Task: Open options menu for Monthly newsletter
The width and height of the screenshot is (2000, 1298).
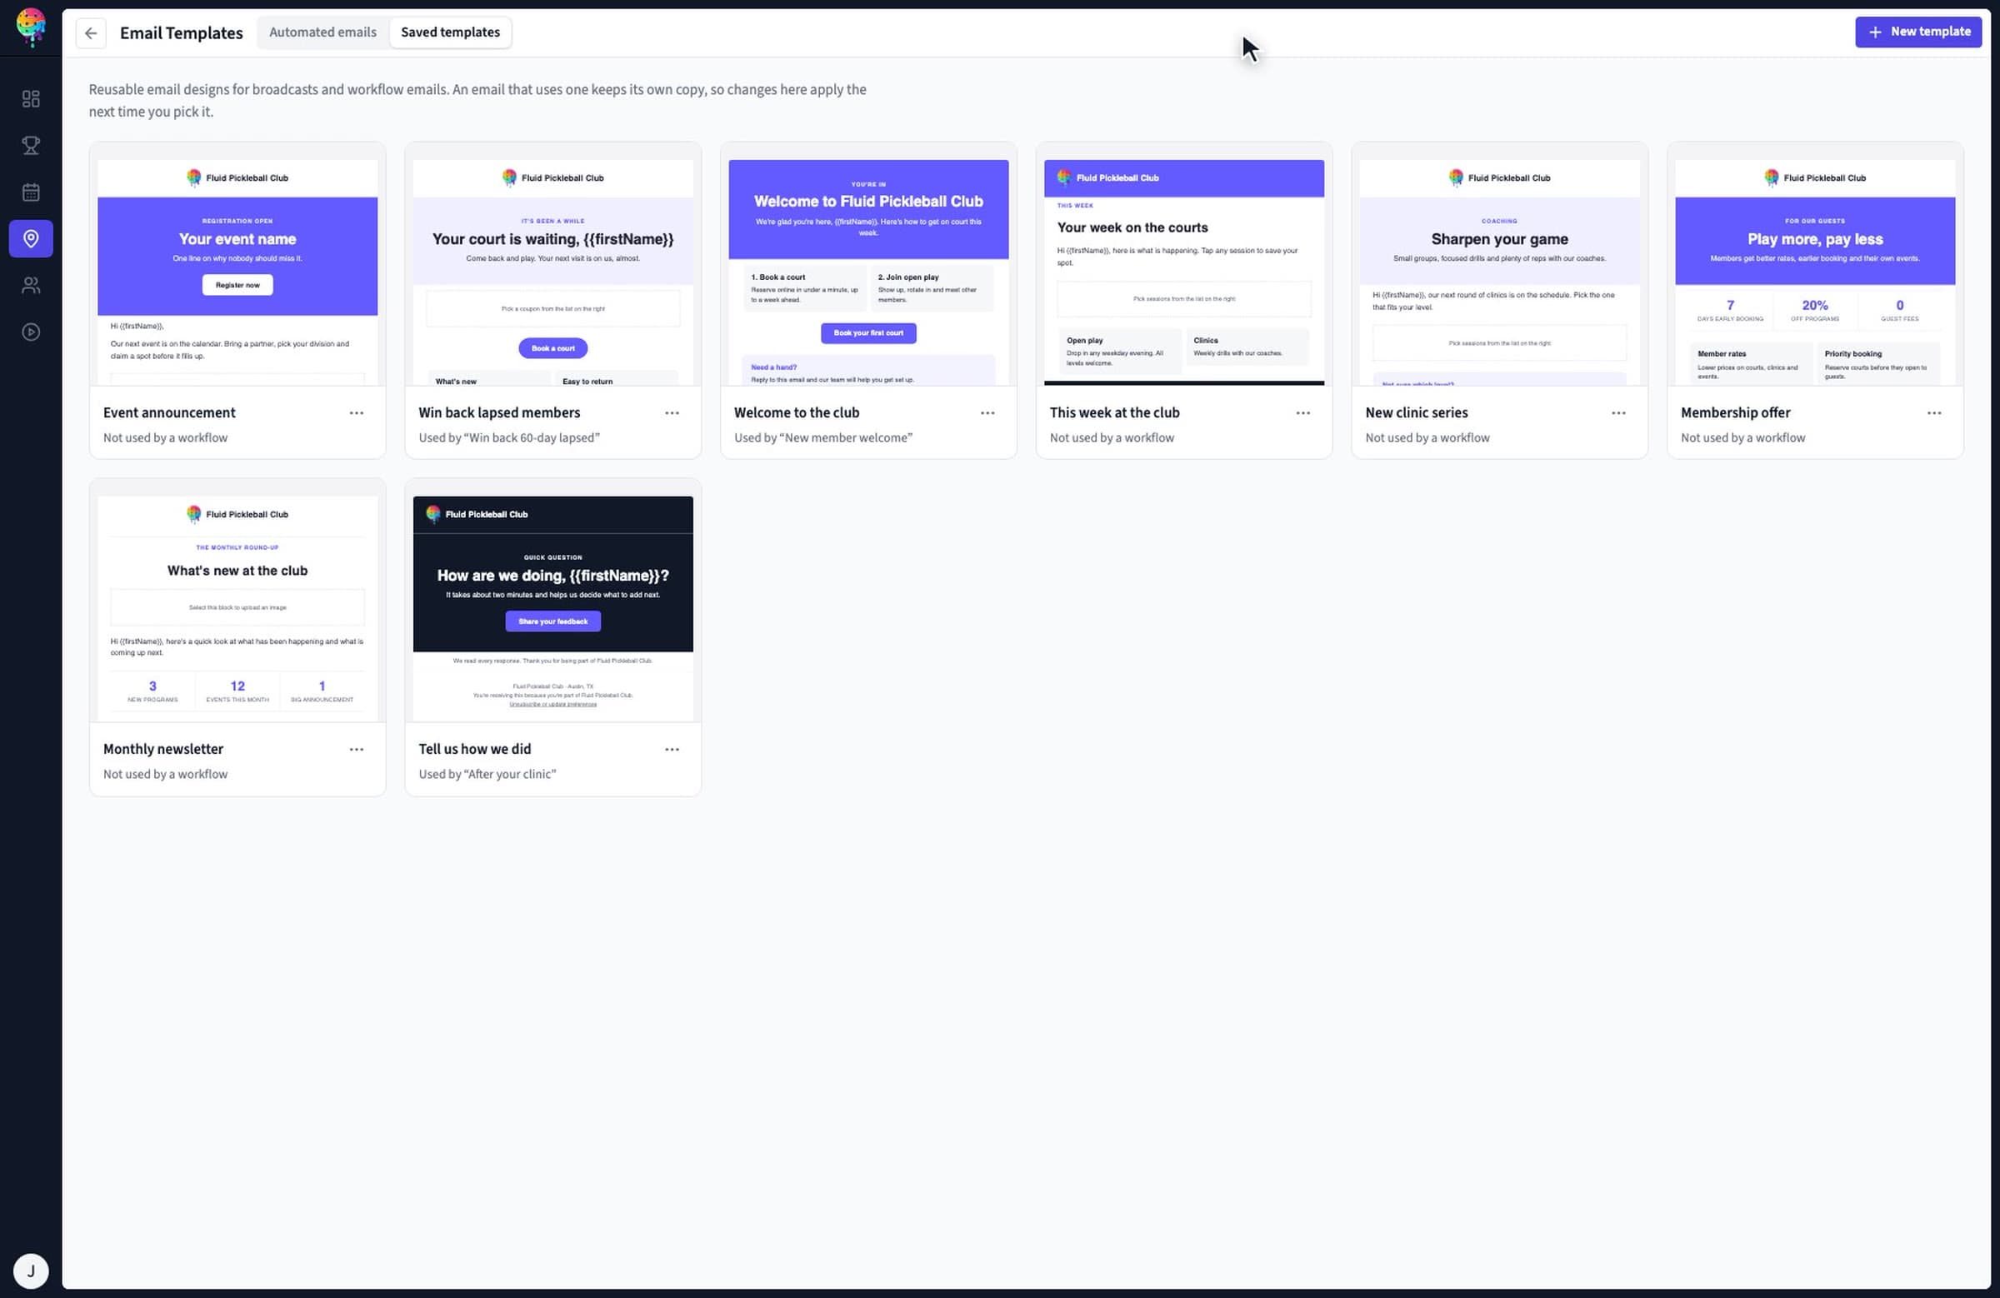Action: [x=357, y=748]
